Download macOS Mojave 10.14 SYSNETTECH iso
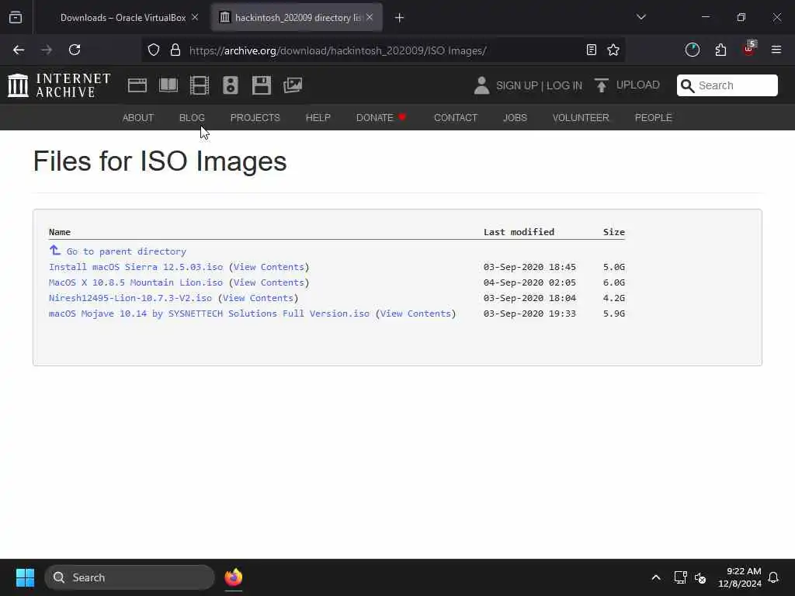795x596 pixels. (x=209, y=314)
